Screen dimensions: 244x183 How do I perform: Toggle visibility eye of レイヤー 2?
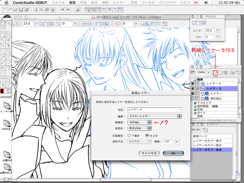tap(192, 83)
